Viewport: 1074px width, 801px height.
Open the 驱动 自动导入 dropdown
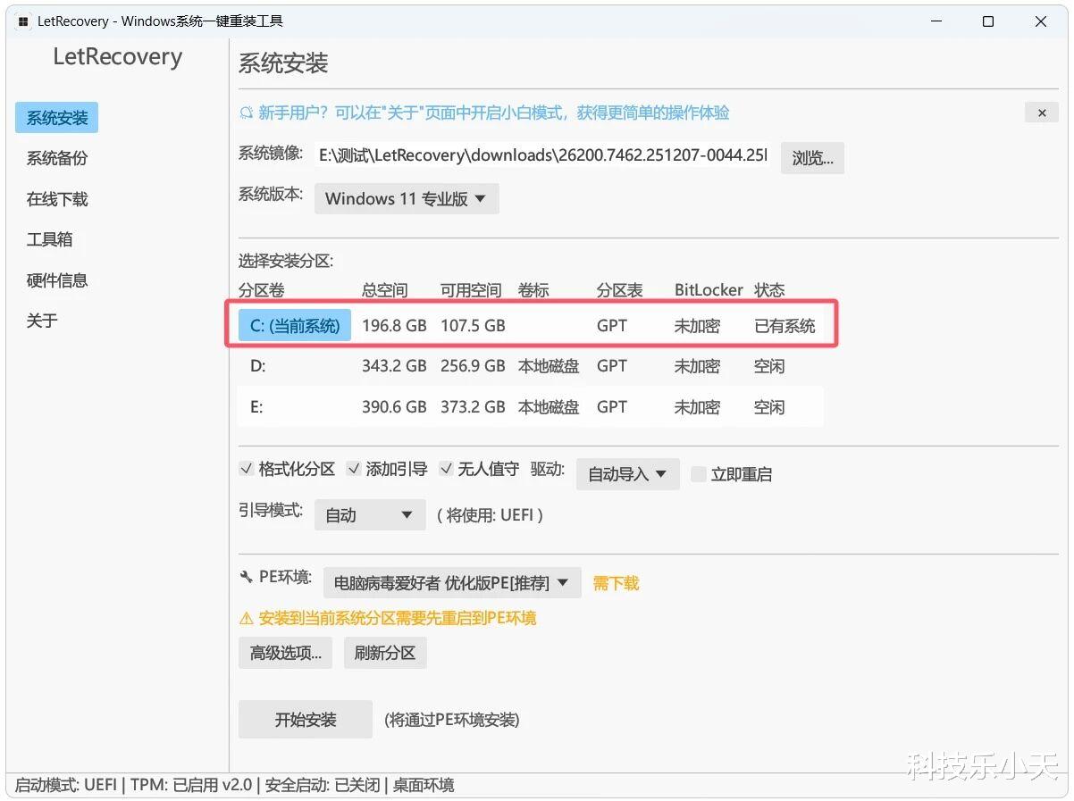627,474
